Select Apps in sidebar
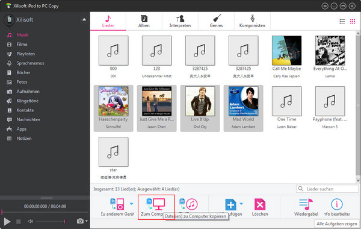 [22, 129]
